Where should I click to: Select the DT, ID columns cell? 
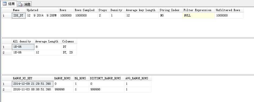coord(69,53)
